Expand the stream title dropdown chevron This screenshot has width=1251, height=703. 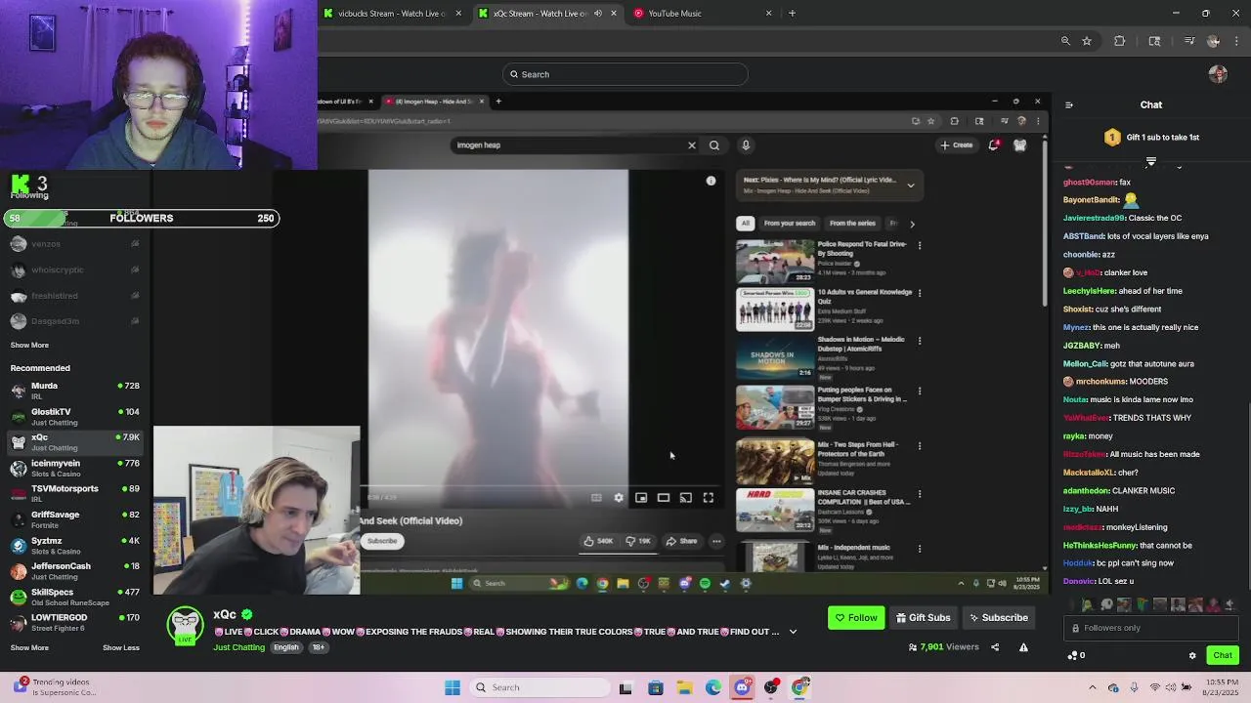pyautogui.click(x=793, y=632)
